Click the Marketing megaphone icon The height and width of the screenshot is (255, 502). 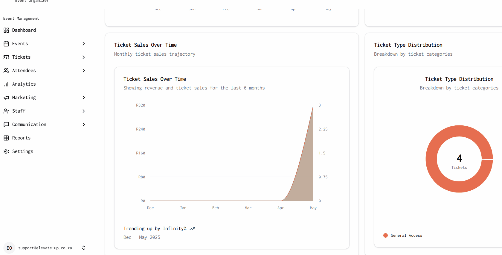(6, 98)
